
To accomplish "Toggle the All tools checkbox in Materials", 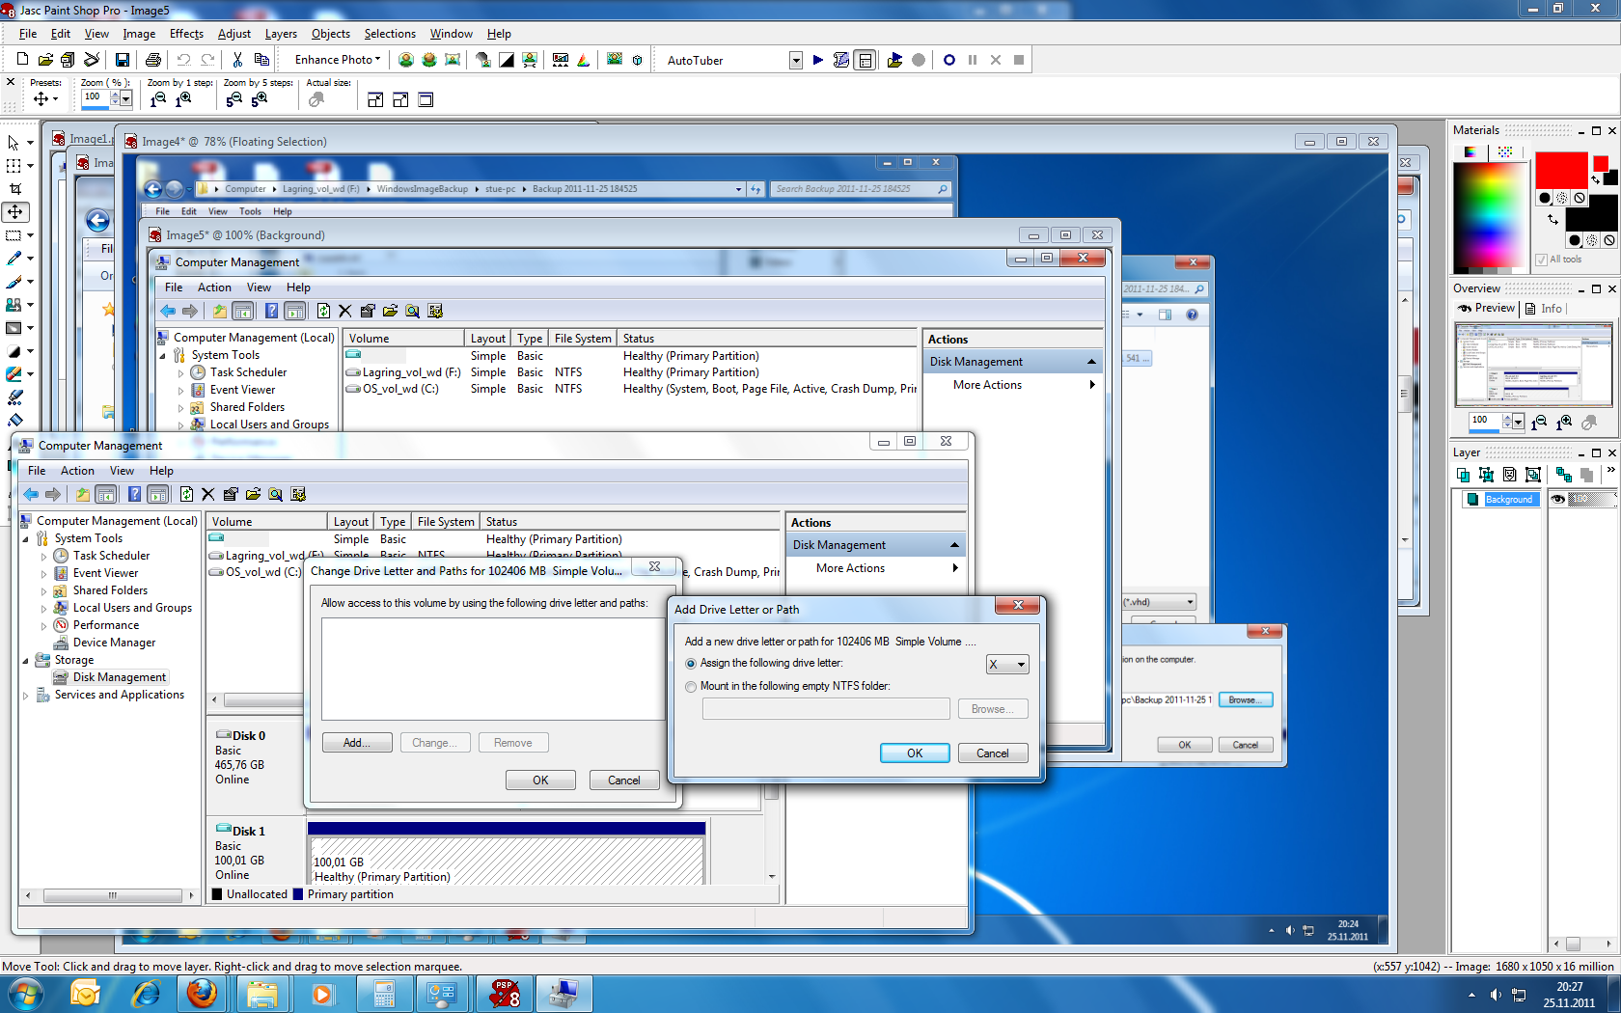I will coord(1542,260).
